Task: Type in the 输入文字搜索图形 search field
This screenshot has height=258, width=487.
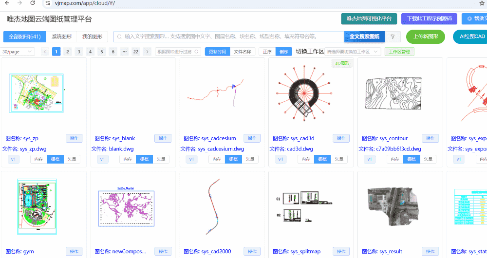Action: (228, 37)
